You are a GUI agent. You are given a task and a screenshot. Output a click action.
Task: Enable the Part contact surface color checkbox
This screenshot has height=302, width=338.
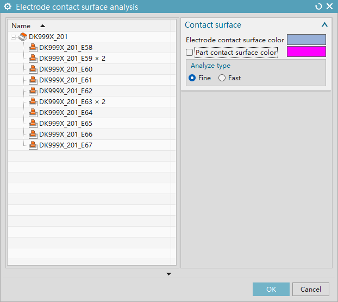click(190, 53)
